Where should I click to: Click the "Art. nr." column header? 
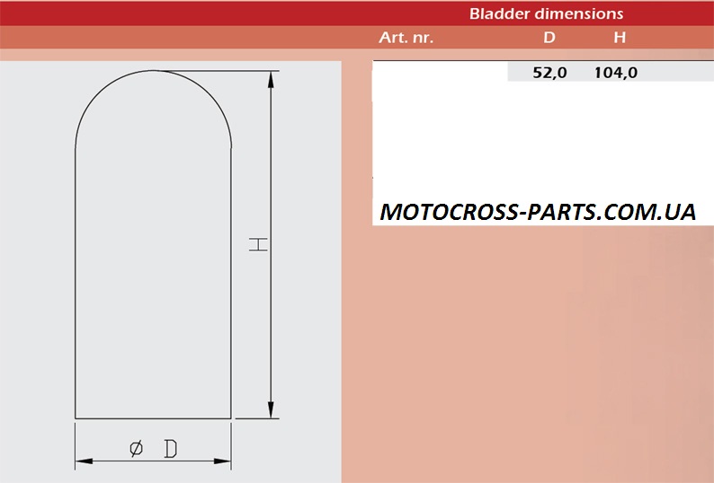(x=406, y=38)
